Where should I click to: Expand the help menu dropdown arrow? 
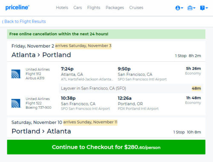207,8
